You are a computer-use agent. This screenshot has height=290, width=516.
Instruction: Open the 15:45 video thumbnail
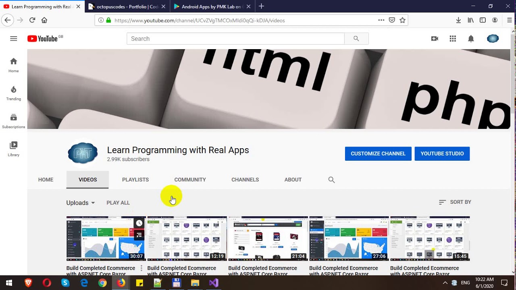(x=430, y=238)
